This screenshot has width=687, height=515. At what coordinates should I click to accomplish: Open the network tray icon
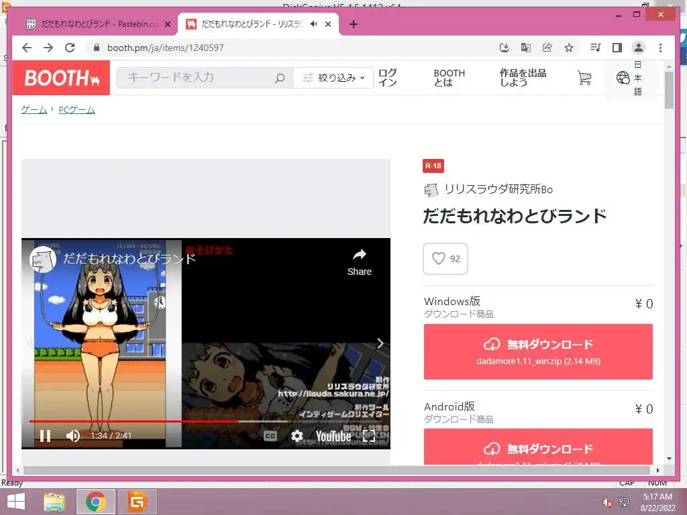pyautogui.click(x=624, y=502)
